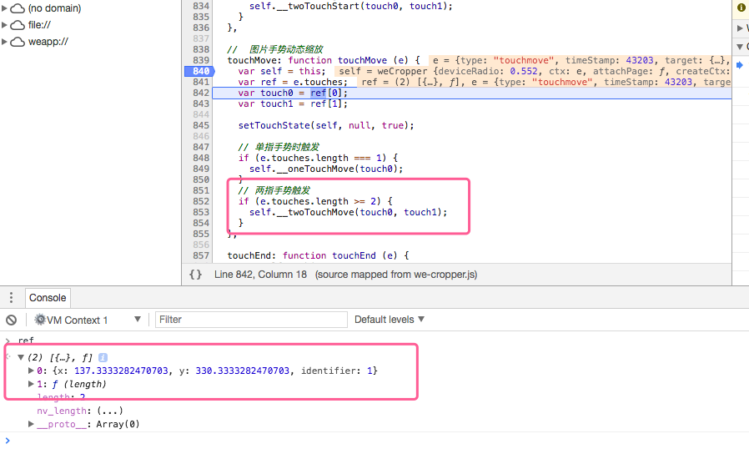749x449 pixels.
Task: Toggle pretty print curly braces button
Action: [x=196, y=275]
